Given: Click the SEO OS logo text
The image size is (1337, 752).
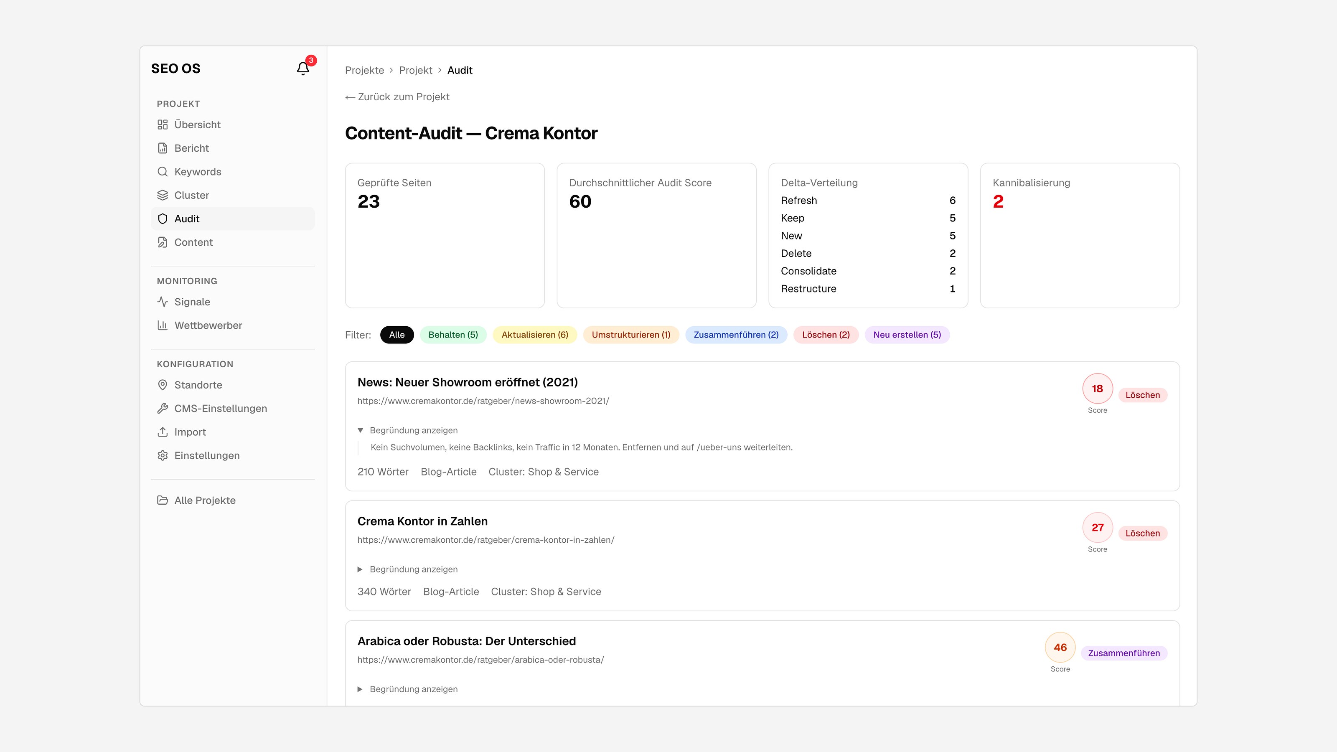Looking at the screenshot, I should 175,69.
